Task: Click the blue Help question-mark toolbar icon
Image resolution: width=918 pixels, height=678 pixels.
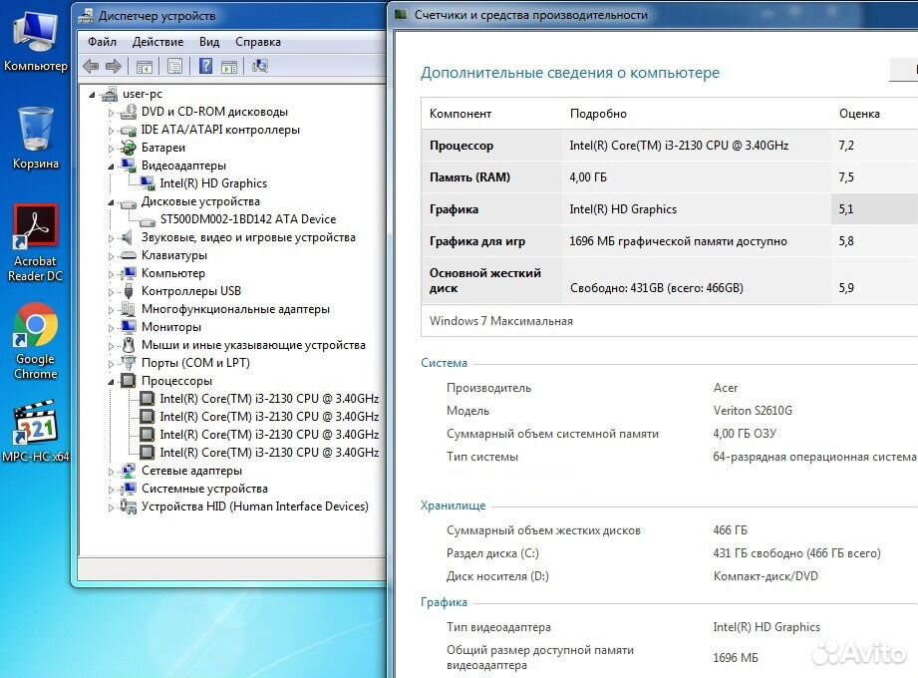Action: tap(205, 66)
